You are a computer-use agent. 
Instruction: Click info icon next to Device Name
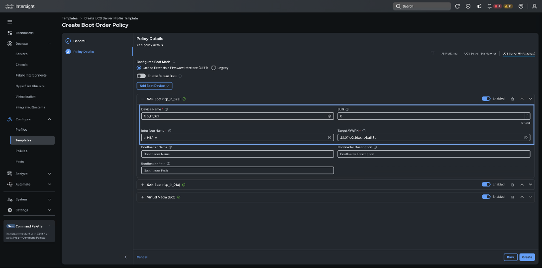(x=166, y=109)
